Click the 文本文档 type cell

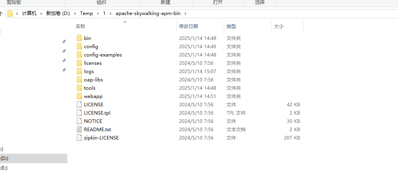point(236,130)
